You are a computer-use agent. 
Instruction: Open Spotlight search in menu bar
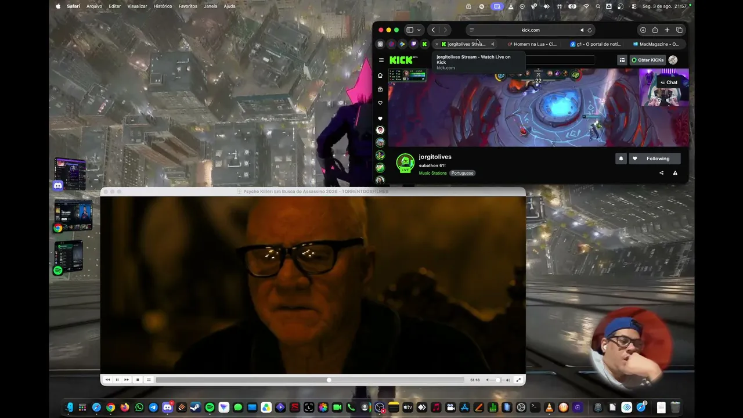click(x=598, y=6)
